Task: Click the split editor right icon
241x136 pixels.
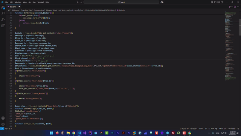Action: 235,7
